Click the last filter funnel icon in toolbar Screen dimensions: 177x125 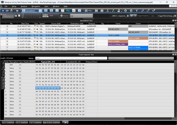[154, 11]
